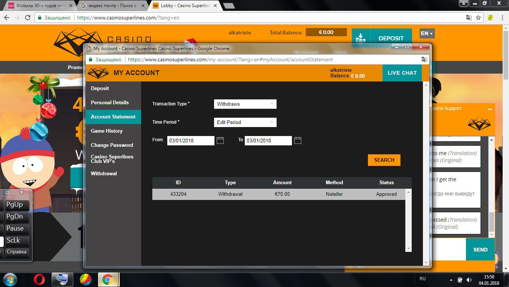This screenshot has width=509, height=287.
Task: Open the on-screen keyboard taskbar item
Action: tap(62, 280)
